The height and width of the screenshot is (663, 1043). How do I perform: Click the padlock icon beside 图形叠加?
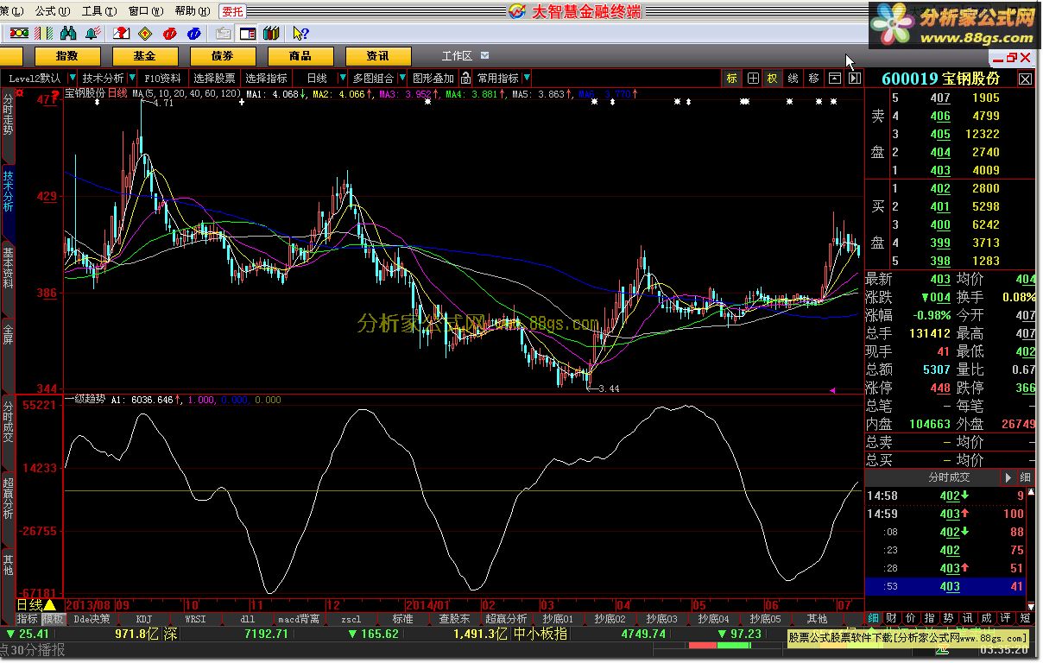(x=465, y=78)
